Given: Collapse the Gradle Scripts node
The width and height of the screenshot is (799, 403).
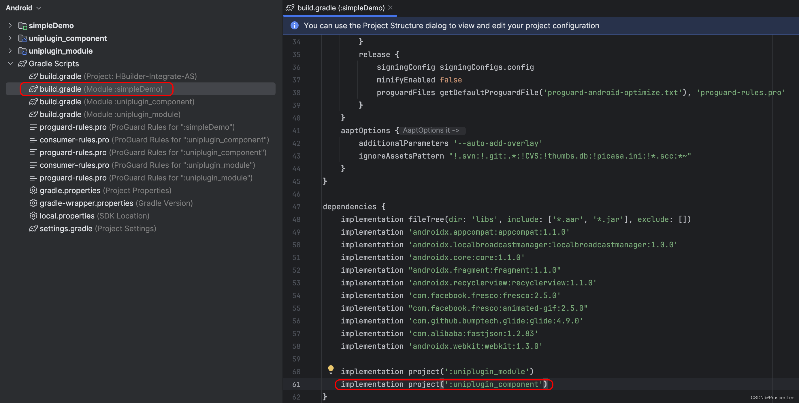Looking at the screenshot, I should 10,64.
